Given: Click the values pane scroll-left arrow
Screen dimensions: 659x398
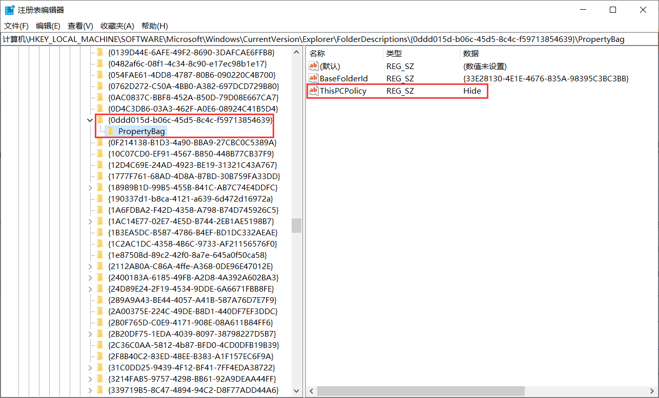Looking at the screenshot, I should coord(311,391).
